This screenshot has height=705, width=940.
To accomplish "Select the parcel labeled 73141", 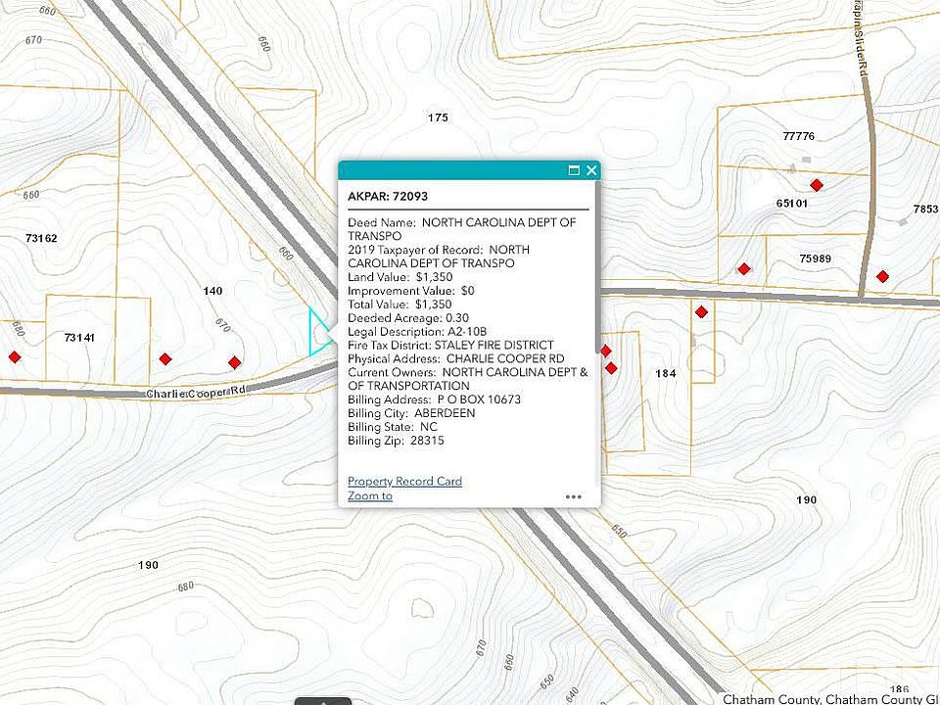I will coord(79,338).
